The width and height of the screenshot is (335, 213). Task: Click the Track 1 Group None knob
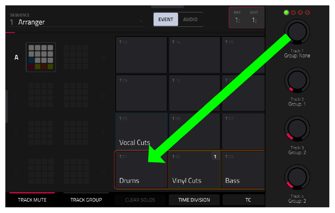(x=297, y=32)
